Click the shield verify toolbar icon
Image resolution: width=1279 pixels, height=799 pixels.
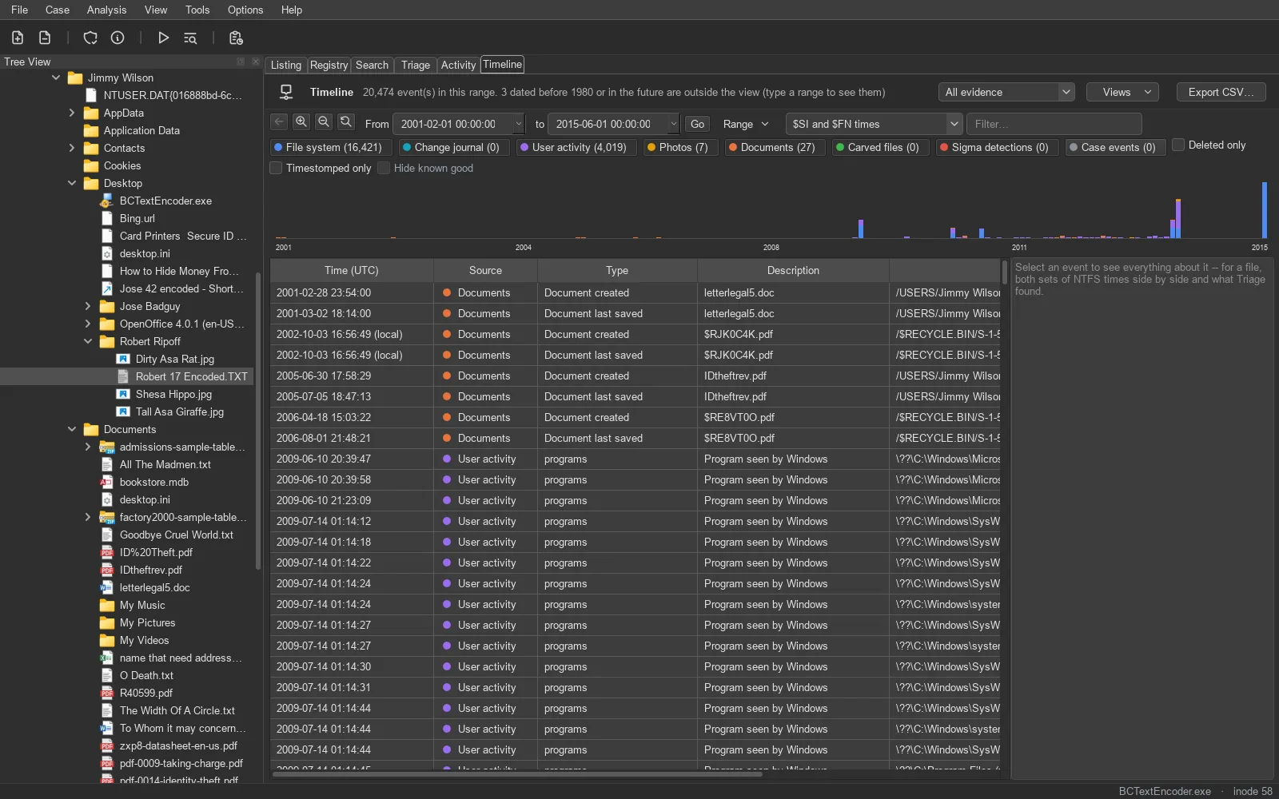(x=90, y=38)
